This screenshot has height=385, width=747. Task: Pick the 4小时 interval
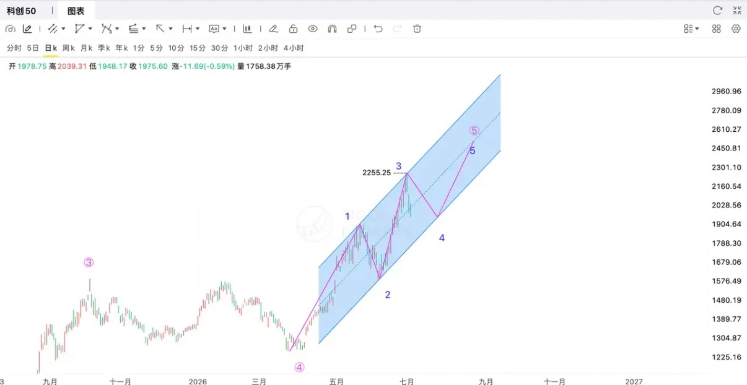(294, 48)
